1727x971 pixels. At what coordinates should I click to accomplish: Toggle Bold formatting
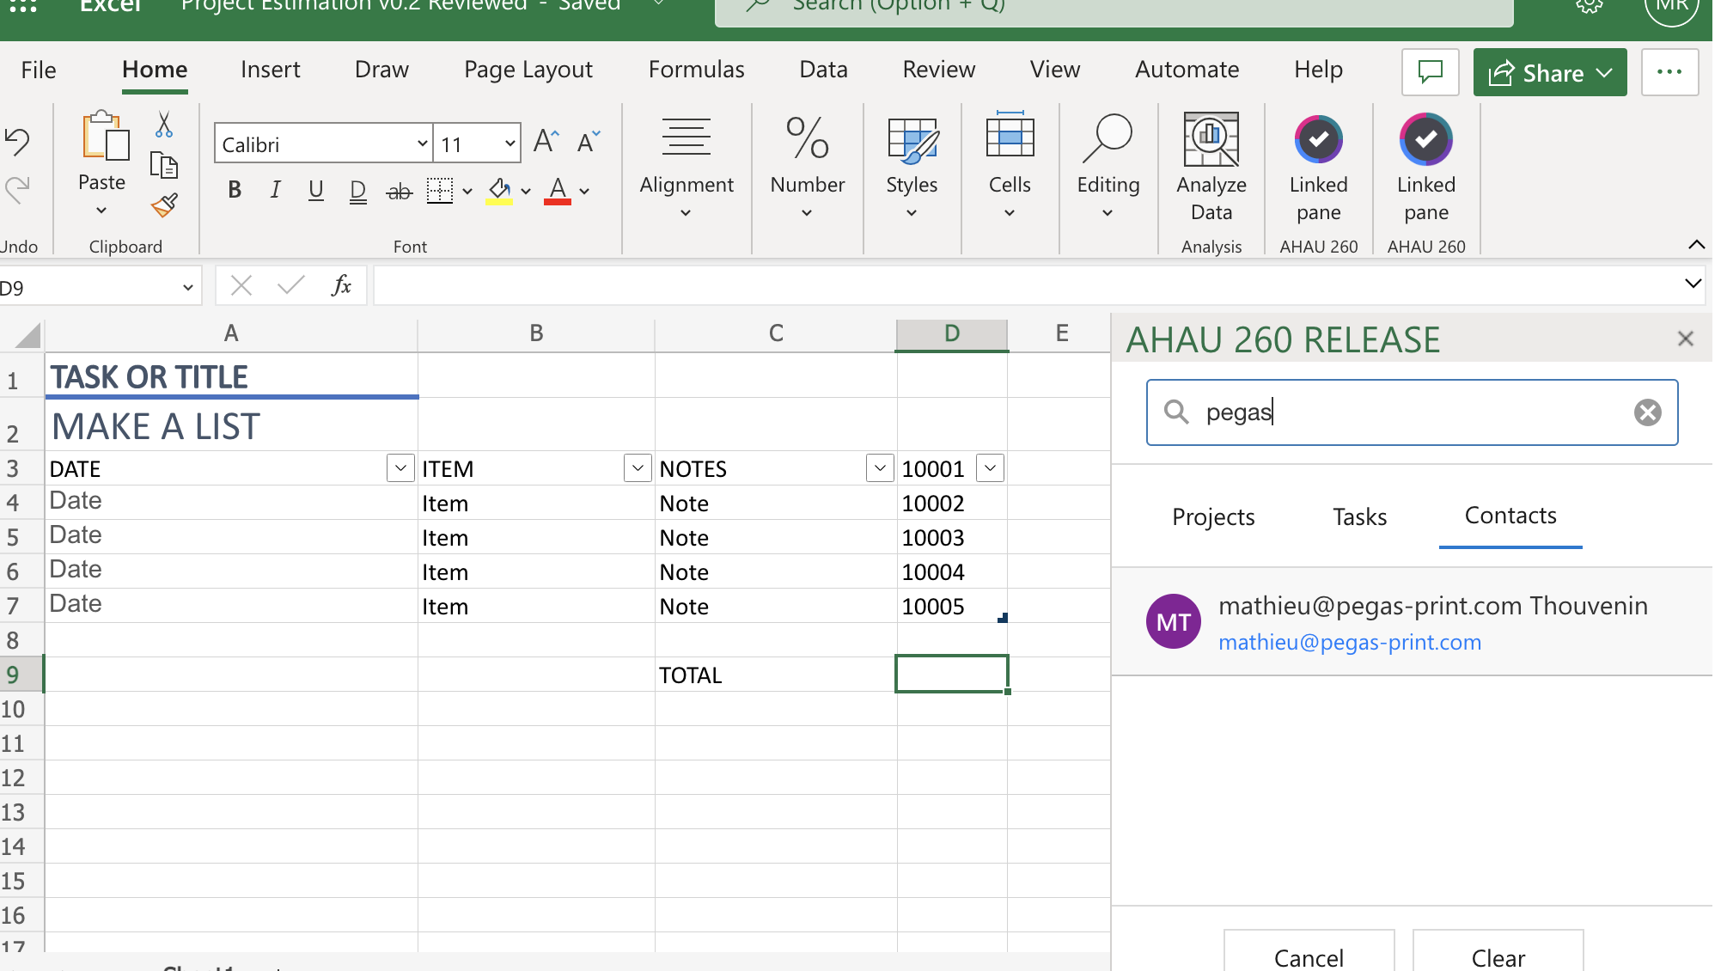coord(235,190)
